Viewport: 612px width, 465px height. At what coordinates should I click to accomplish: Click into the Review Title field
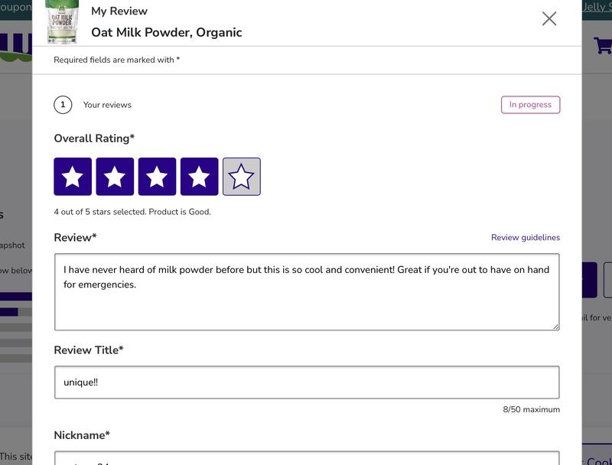tap(306, 382)
